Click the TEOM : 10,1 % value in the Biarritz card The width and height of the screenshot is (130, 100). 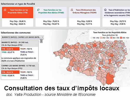[26, 49]
